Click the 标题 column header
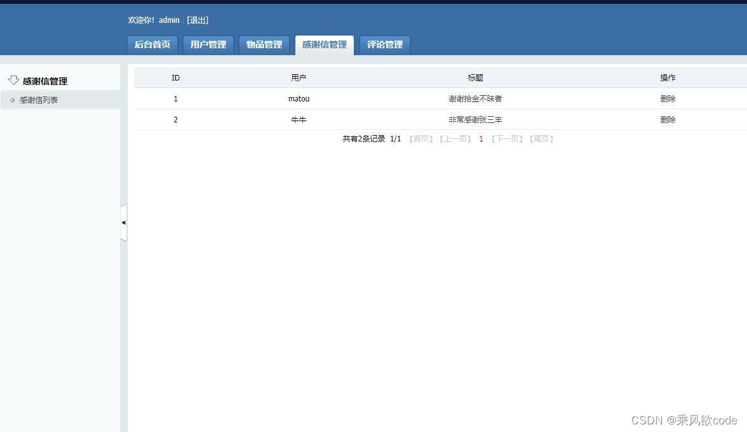 (x=475, y=77)
